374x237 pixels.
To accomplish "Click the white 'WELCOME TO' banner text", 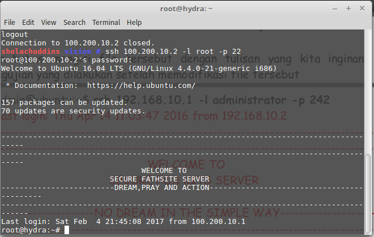I will tap(164, 171).
